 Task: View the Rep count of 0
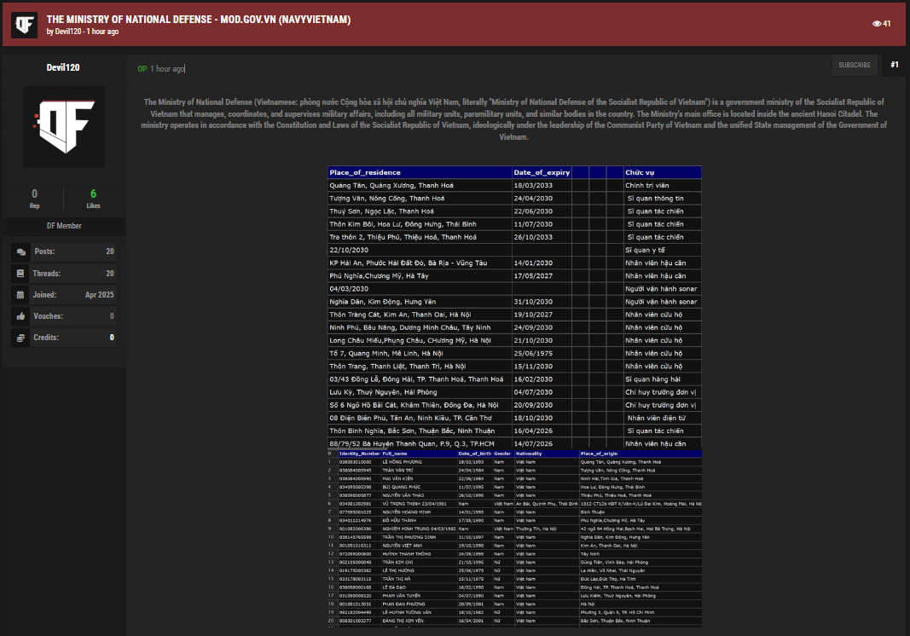point(34,194)
